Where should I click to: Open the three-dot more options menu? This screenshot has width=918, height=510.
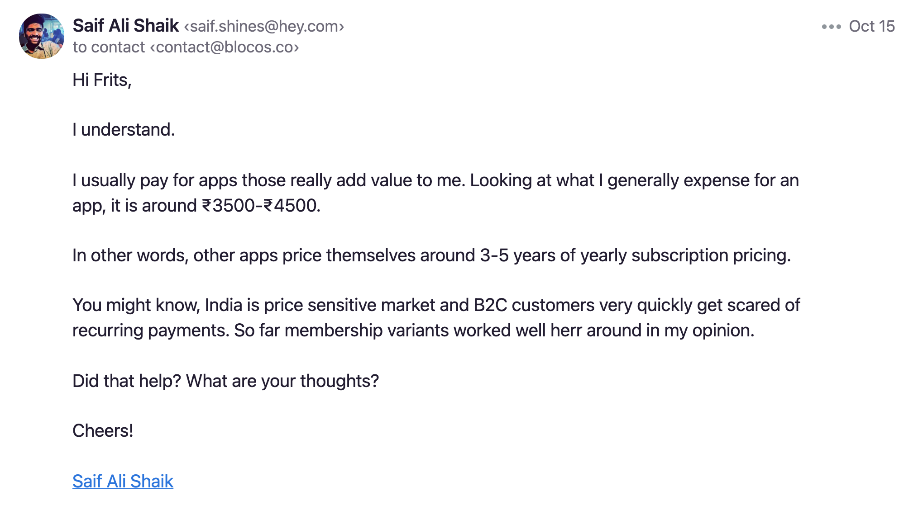(831, 27)
